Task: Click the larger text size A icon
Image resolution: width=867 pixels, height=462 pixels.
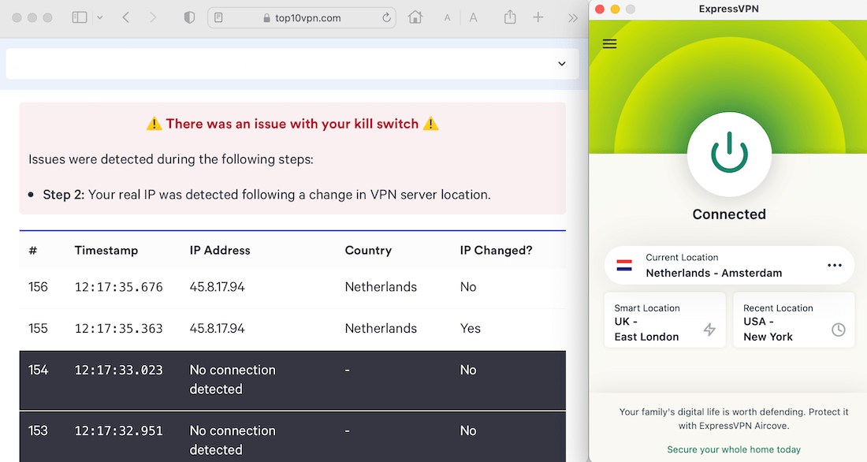Action: point(474,17)
